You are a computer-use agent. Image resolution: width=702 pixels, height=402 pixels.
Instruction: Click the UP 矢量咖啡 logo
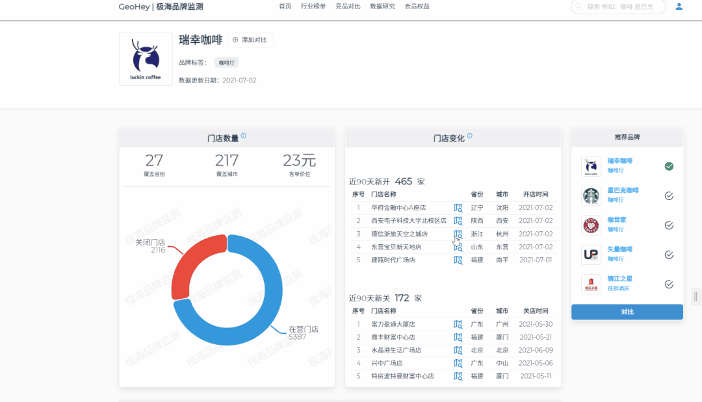point(591,255)
